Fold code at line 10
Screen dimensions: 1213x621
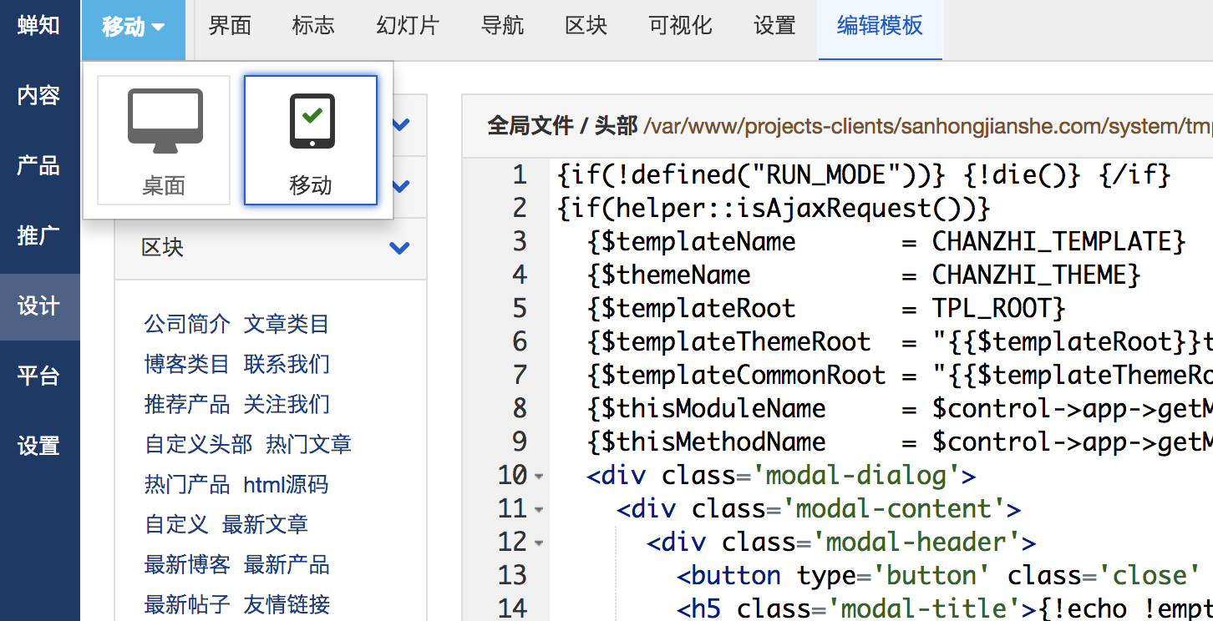tap(539, 477)
